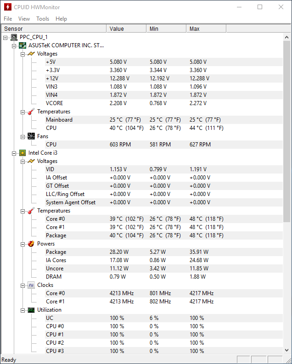Collapse the Fans group
The width and height of the screenshot is (292, 364).
pos(23,137)
